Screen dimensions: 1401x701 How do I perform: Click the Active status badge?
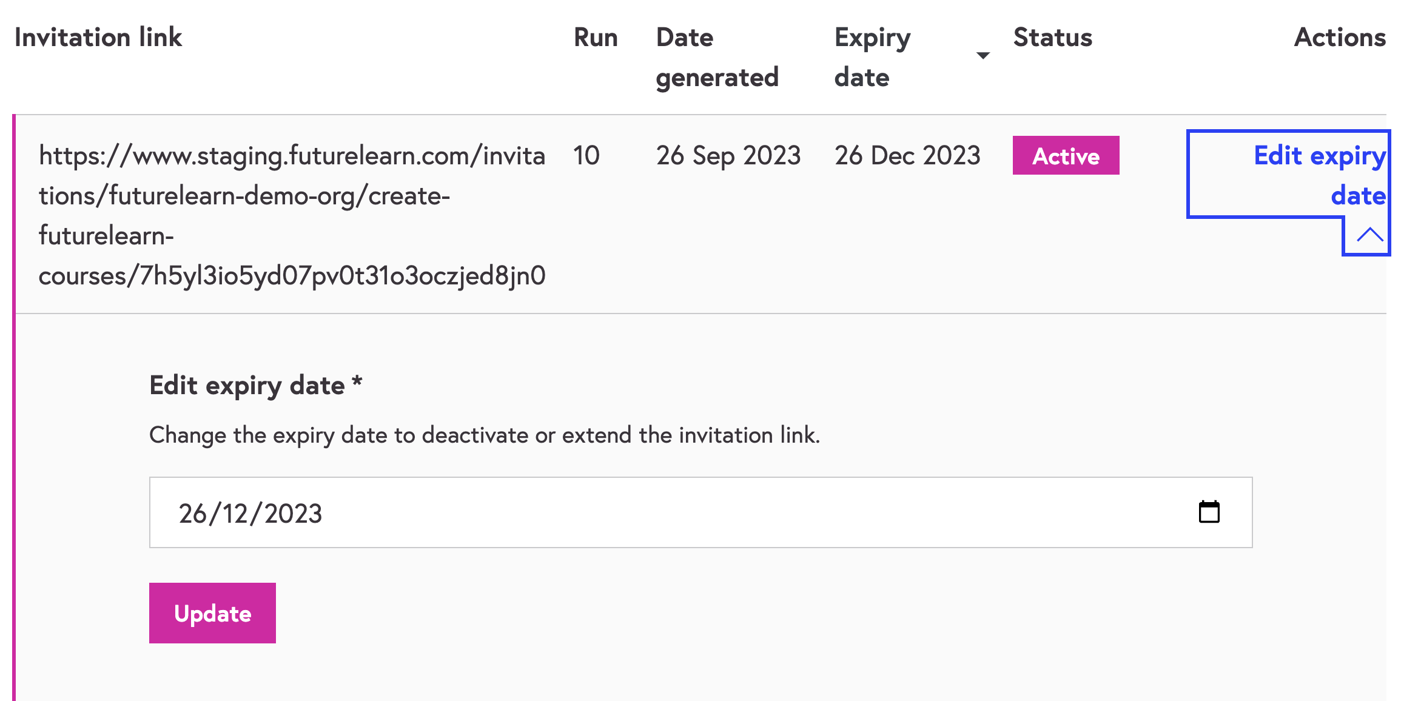pos(1065,156)
